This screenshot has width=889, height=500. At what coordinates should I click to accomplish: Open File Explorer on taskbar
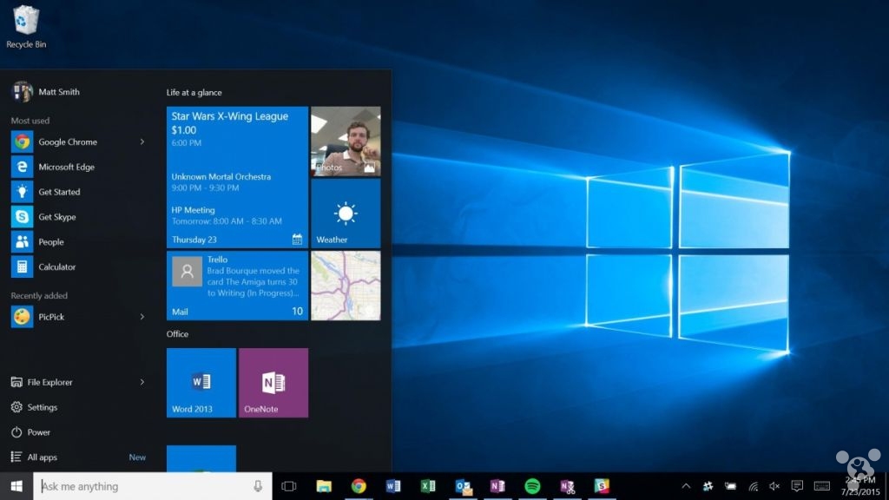tap(324, 486)
